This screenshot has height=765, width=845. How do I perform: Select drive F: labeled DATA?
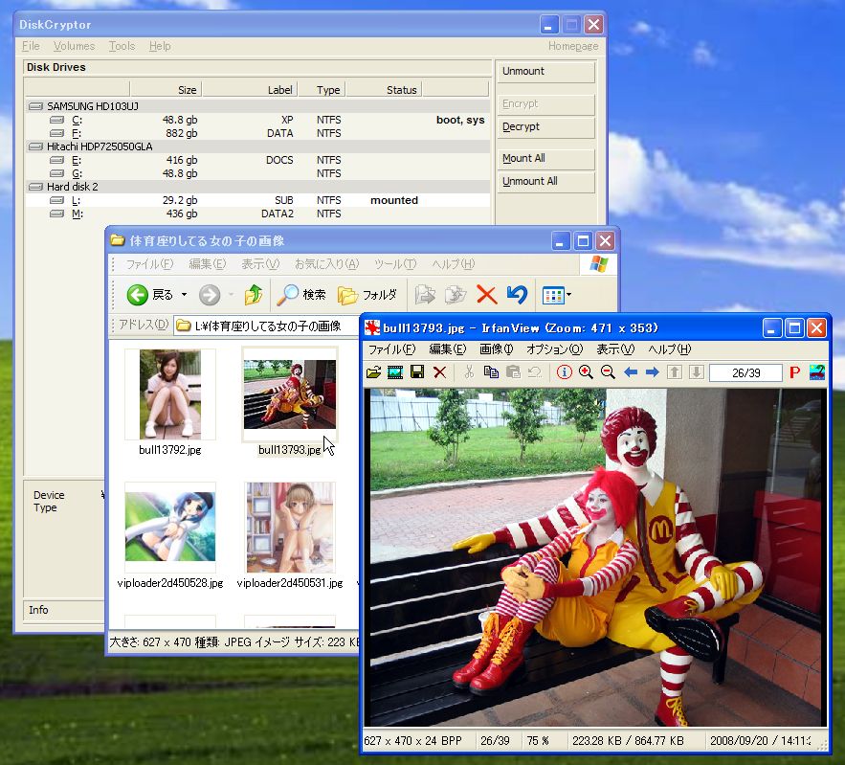pyautogui.click(x=257, y=133)
